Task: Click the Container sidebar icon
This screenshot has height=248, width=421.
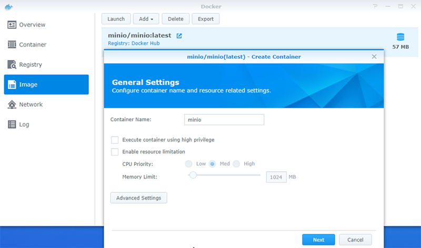Action: [x=12, y=45]
